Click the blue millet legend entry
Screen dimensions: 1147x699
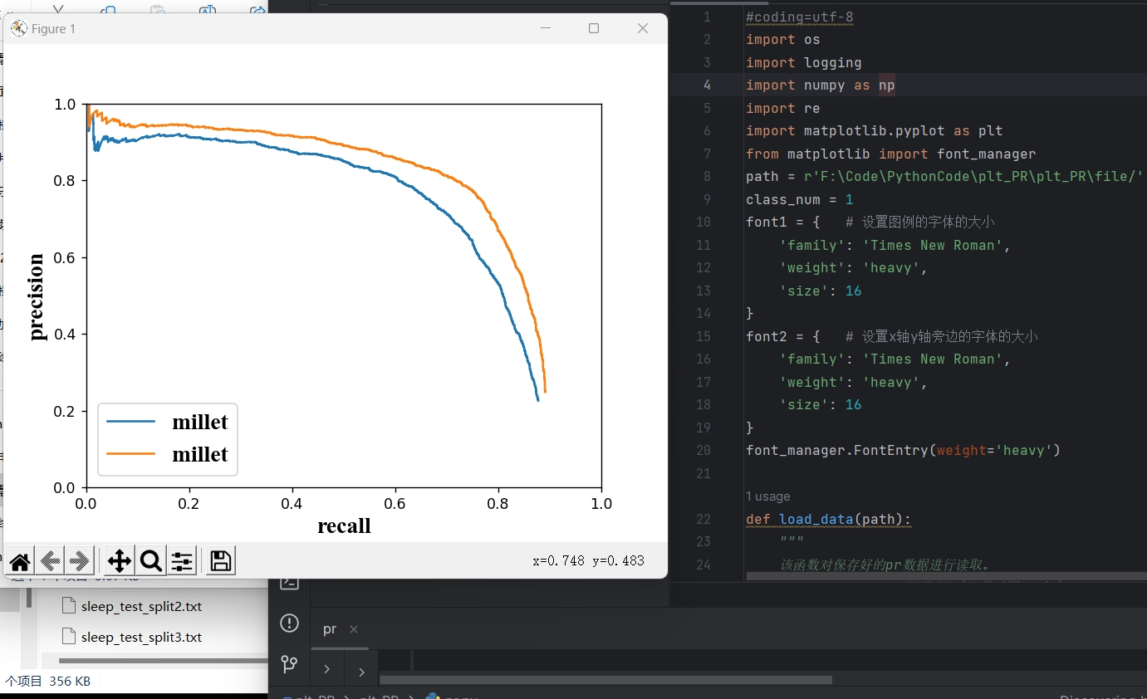coord(168,422)
